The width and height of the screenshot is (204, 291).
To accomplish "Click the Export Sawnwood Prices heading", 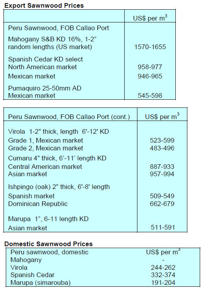I will [44, 5].
